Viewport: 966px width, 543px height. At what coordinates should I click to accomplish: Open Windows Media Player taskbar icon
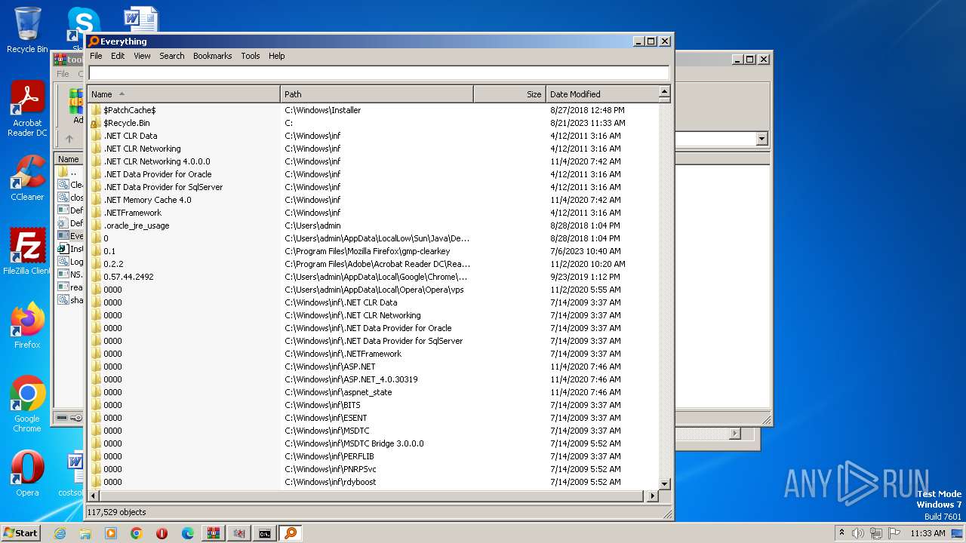(111, 533)
